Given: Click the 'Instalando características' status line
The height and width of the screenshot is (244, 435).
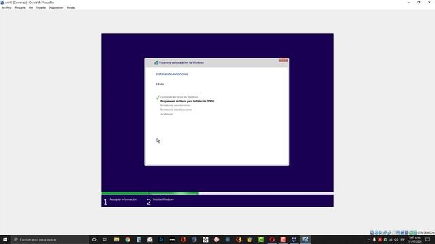Looking at the screenshot, I should click(x=175, y=106).
